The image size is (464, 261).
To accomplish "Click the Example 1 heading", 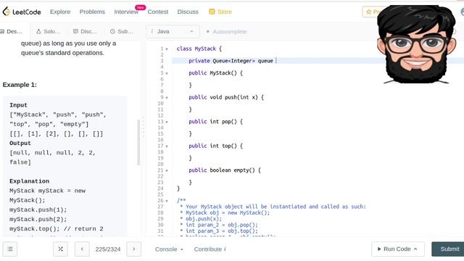I will (x=20, y=85).
